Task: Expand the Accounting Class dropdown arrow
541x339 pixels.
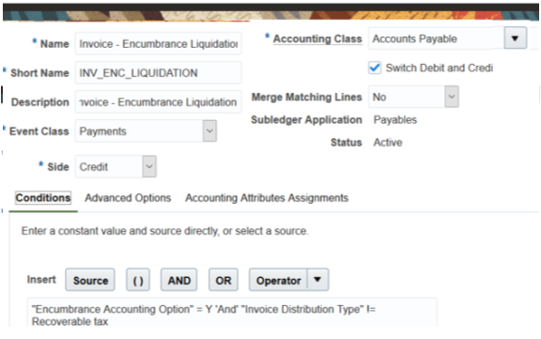Action: (x=515, y=39)
